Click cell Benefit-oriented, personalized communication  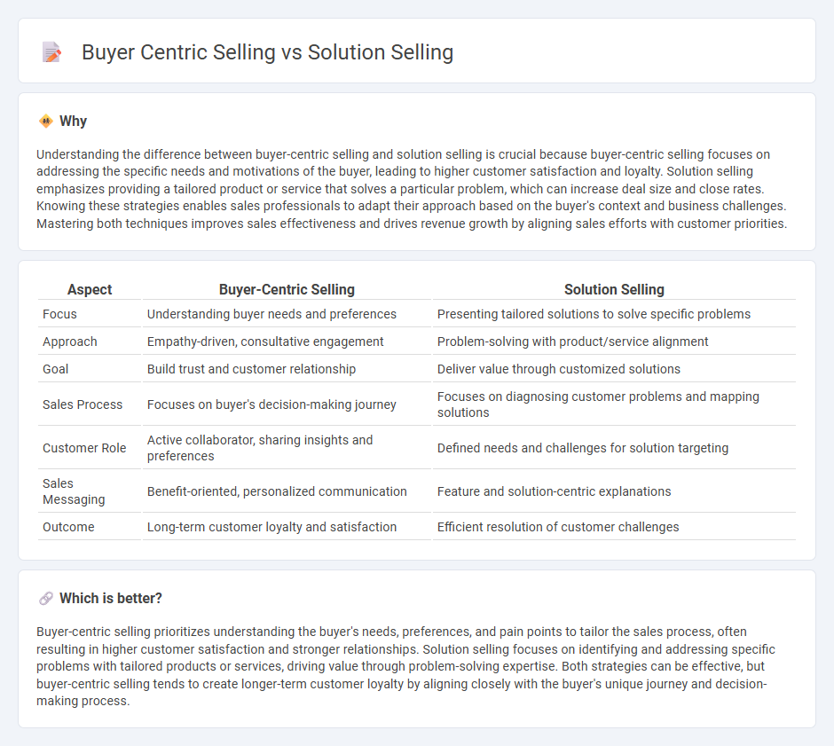pos(287,491)
